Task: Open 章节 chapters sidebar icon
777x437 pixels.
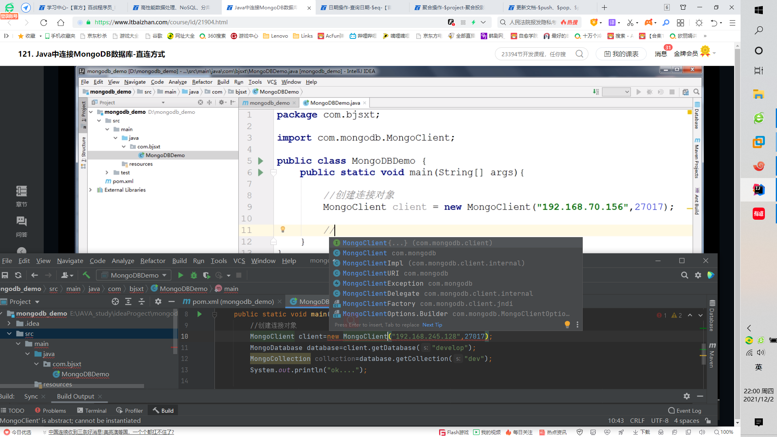Action: point(21,196)
